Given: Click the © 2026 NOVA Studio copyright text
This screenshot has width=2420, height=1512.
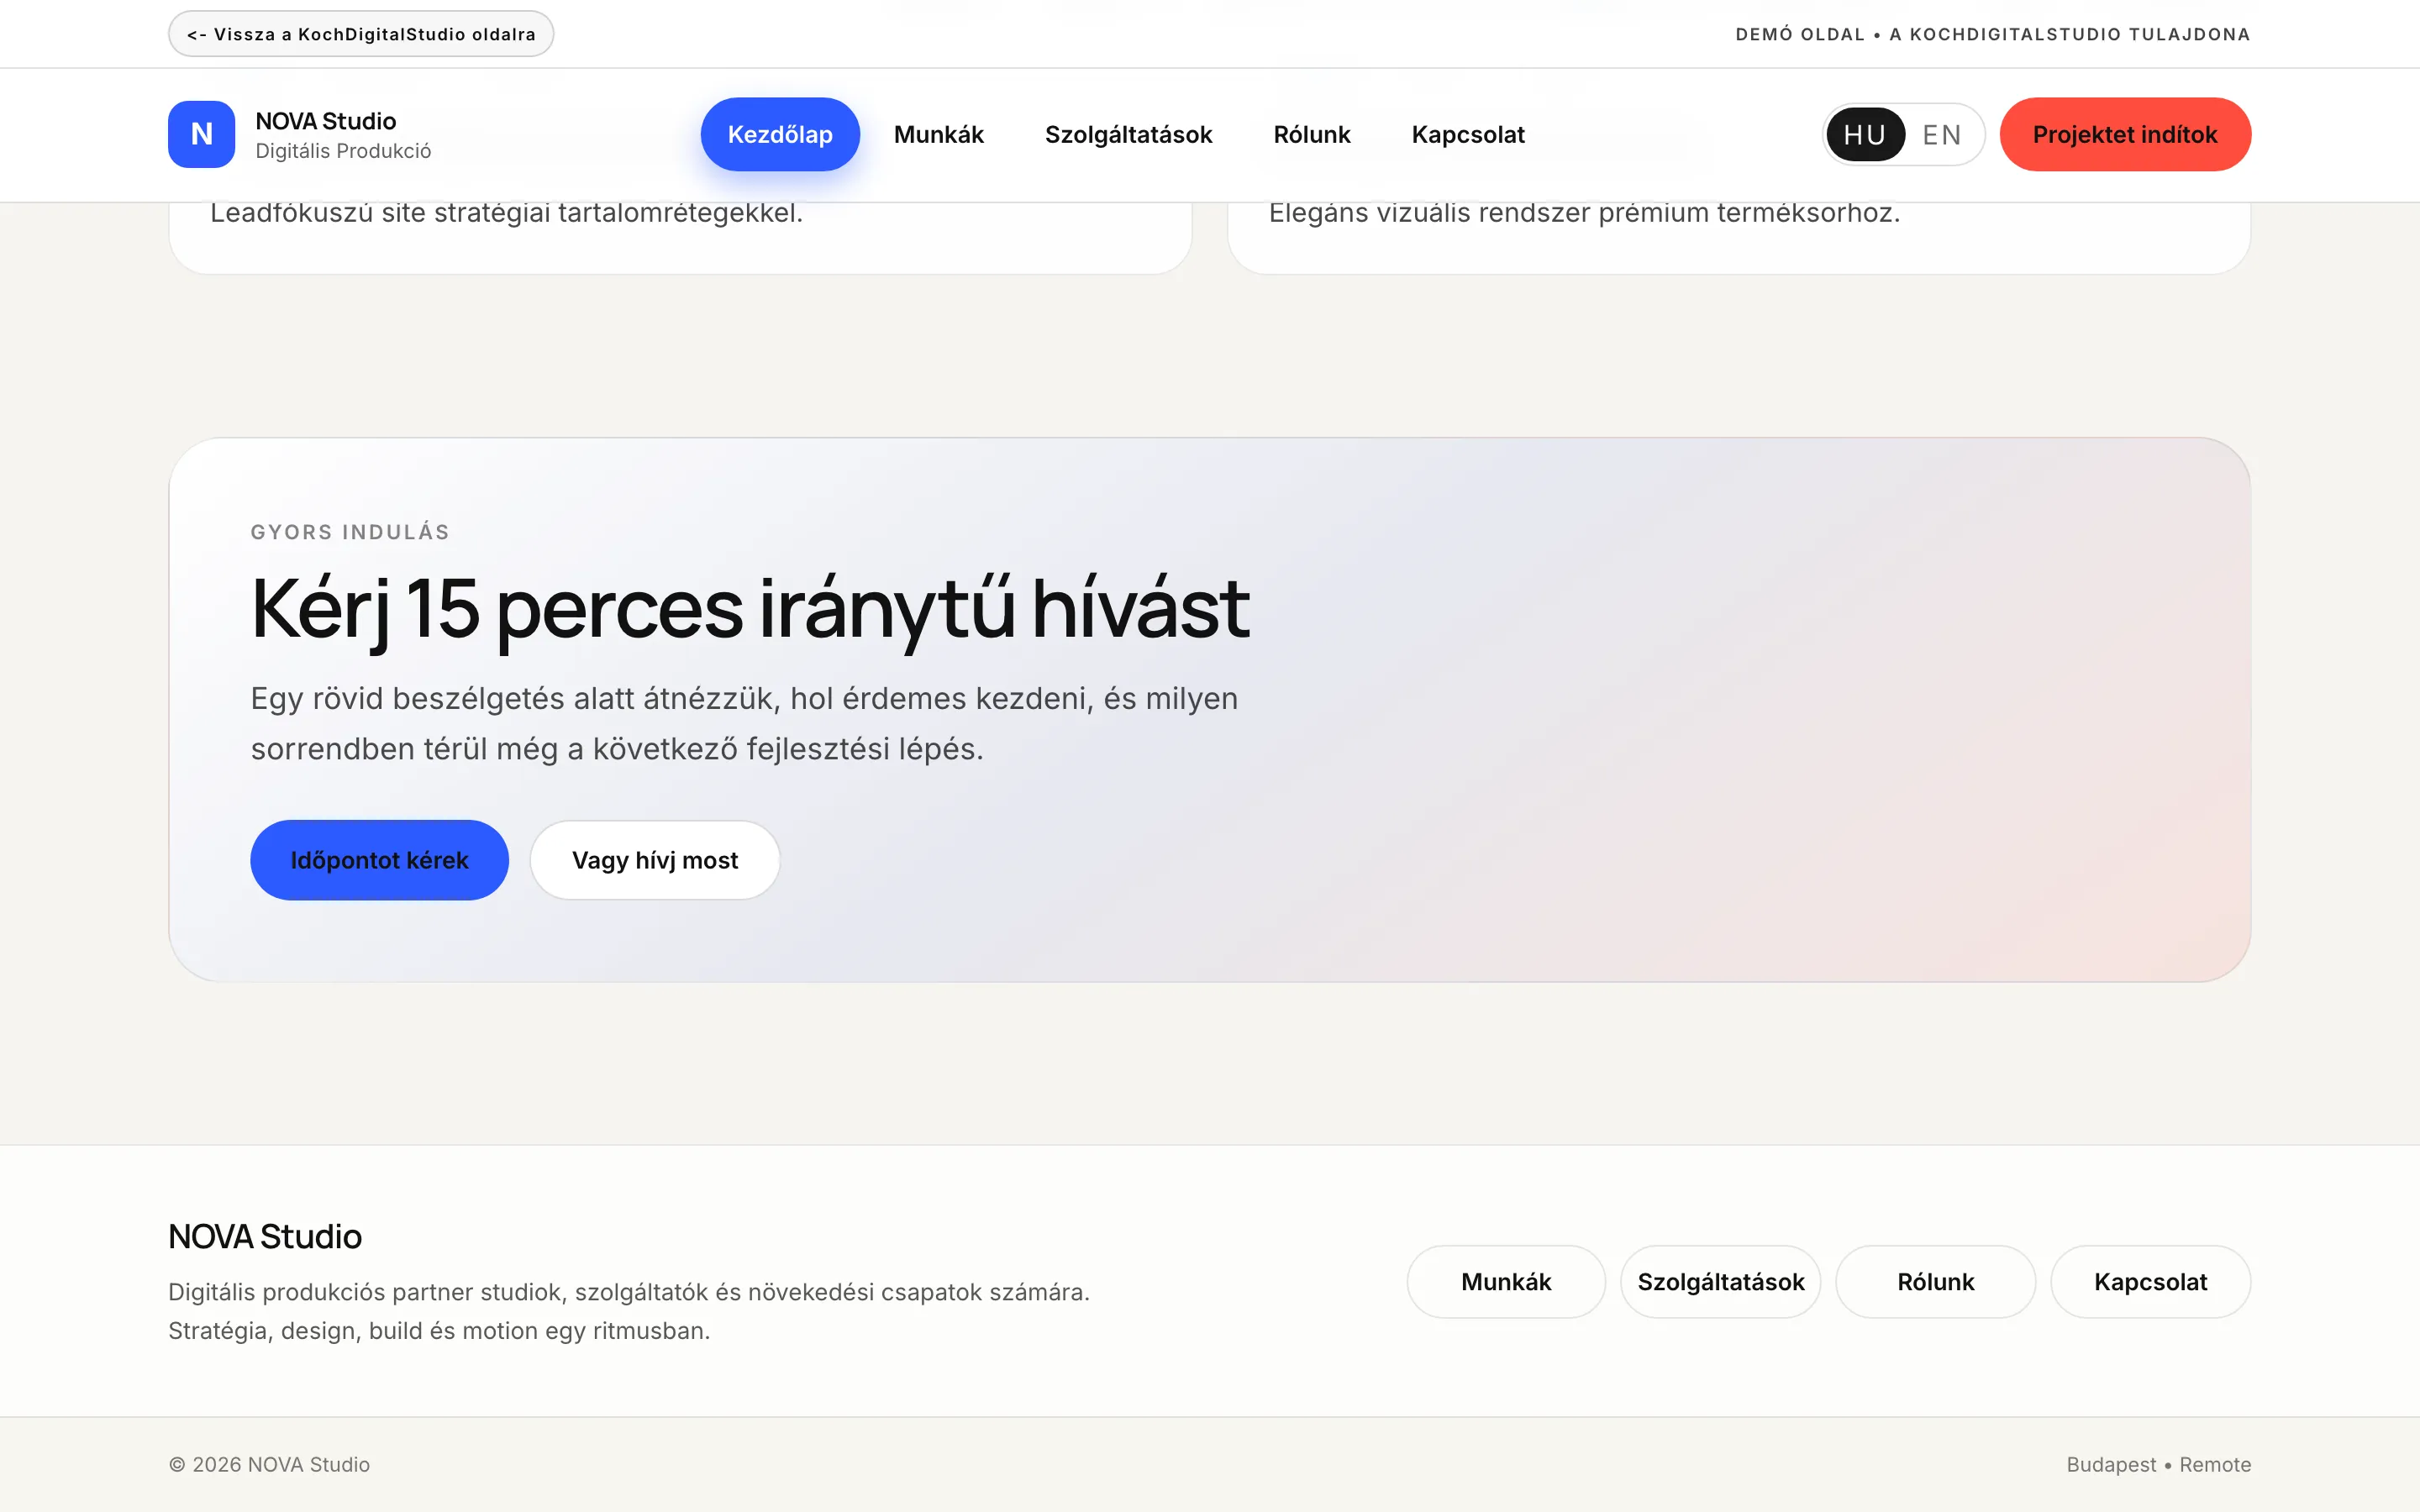Looking at the screenshot, I should pyautogui.click(x=268, y=1464).
